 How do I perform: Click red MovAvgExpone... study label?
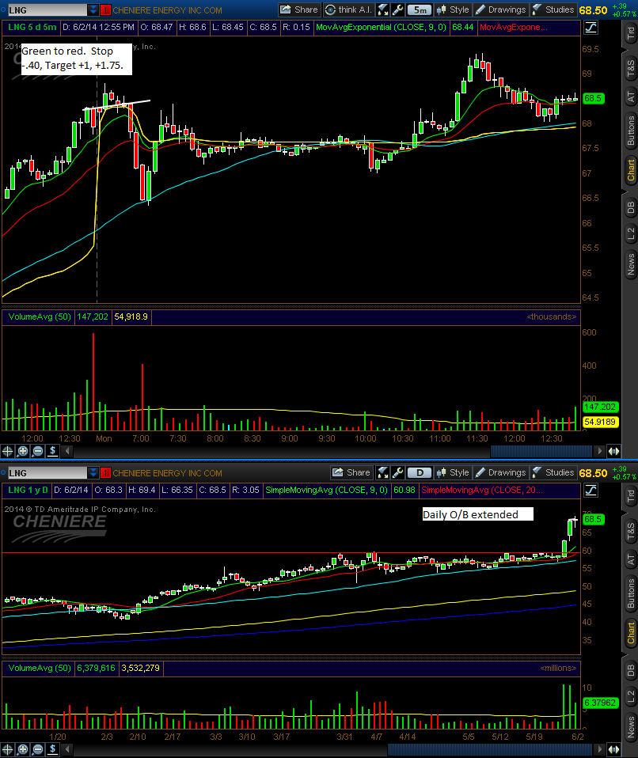513,28
